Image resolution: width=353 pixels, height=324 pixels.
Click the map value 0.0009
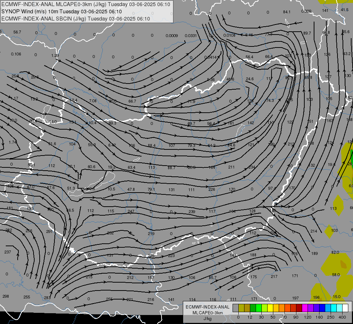pyautogui.click(x=172, y=36)
